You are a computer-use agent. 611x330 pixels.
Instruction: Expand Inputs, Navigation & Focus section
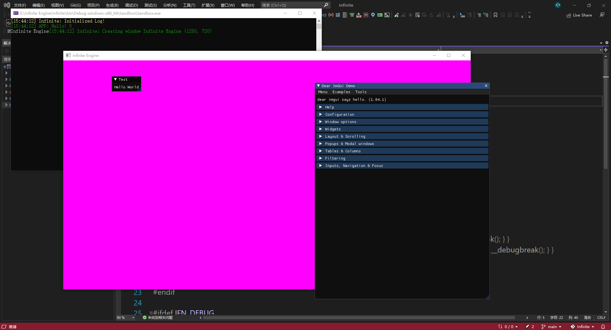[402, 166]
